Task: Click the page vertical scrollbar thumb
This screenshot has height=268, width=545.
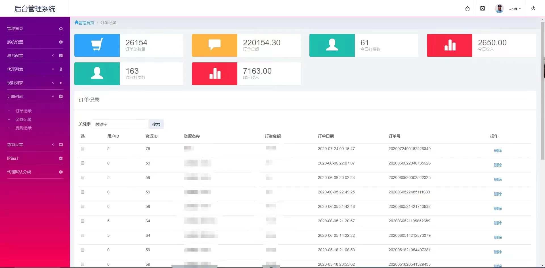Action: [x=542, y=91]
